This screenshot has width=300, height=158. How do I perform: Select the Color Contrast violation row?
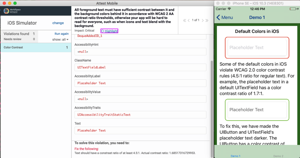(35, 48)
